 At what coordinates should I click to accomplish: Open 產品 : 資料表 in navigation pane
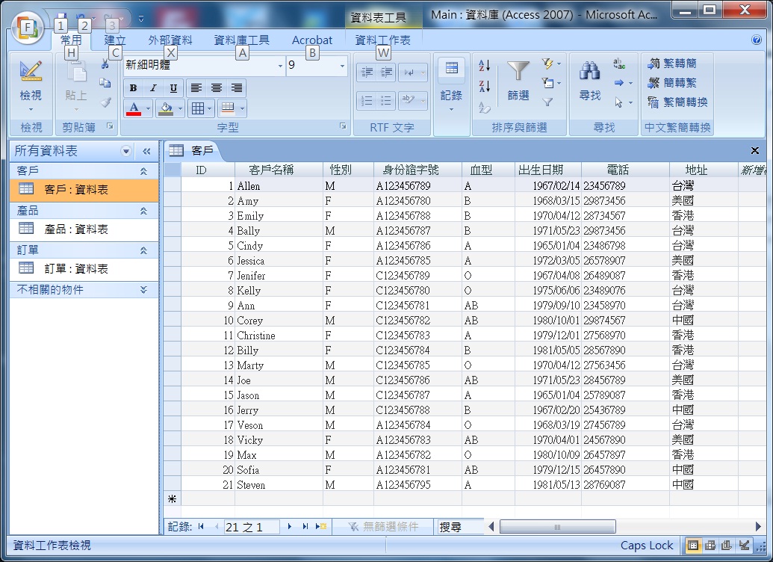point(84,229)
